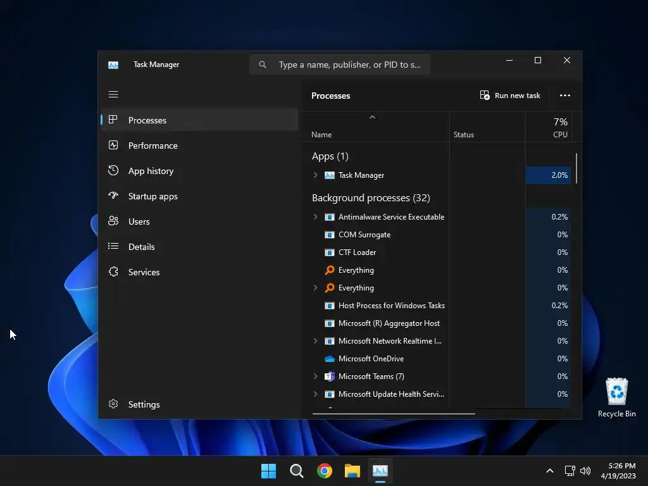Viewport: 648px width, 486px height.
Task: Click the horizontal scrollbar at bottom
Action: point(394,413)
